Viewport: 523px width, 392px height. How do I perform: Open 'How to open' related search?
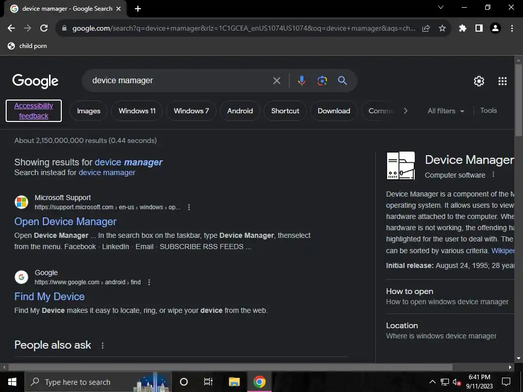click(x=450, y=297)
